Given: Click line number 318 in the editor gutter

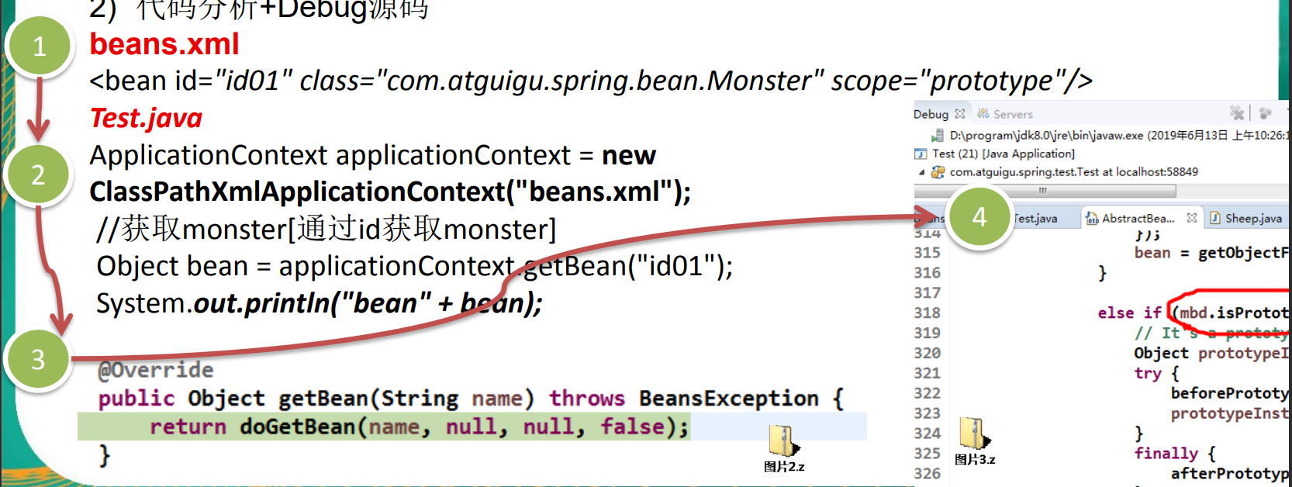Looking at the screenshot, I should [x=927, y=313].
